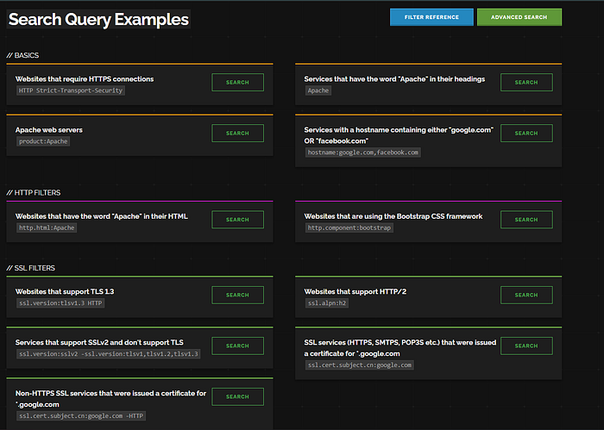This screenshot has height=430, width=604.
Task: Search services supporting SSLv2 without TLS
Action: coord(237,346)
